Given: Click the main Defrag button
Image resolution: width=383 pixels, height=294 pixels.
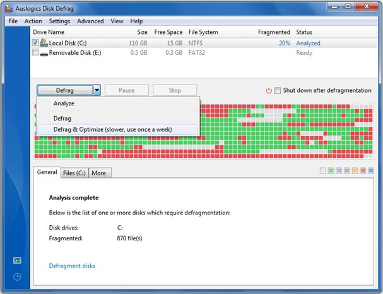Looking at the screenshot, I should point(65,90).
